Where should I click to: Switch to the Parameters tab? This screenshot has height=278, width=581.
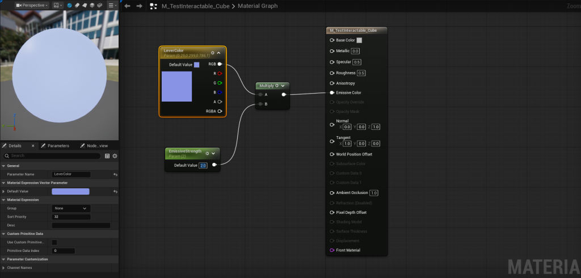(x=58, y=146)
